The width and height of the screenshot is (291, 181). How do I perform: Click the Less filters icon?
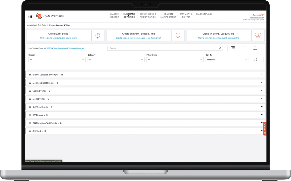[255, 48]
